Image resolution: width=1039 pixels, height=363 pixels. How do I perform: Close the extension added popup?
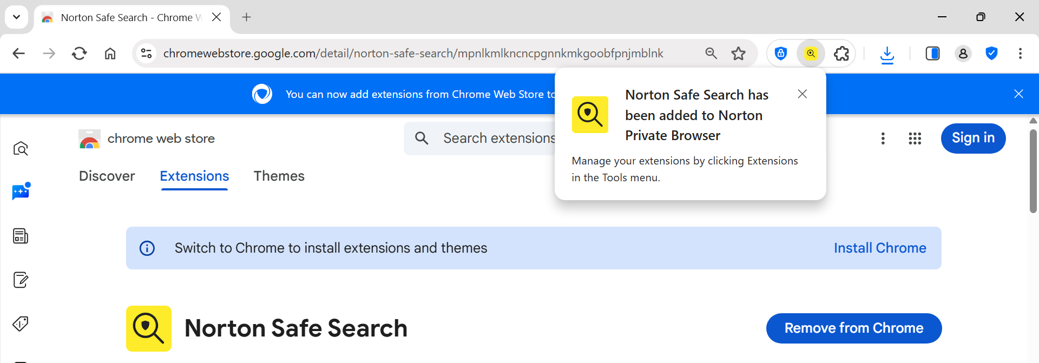pyautogui.click(x=803, y=94)
